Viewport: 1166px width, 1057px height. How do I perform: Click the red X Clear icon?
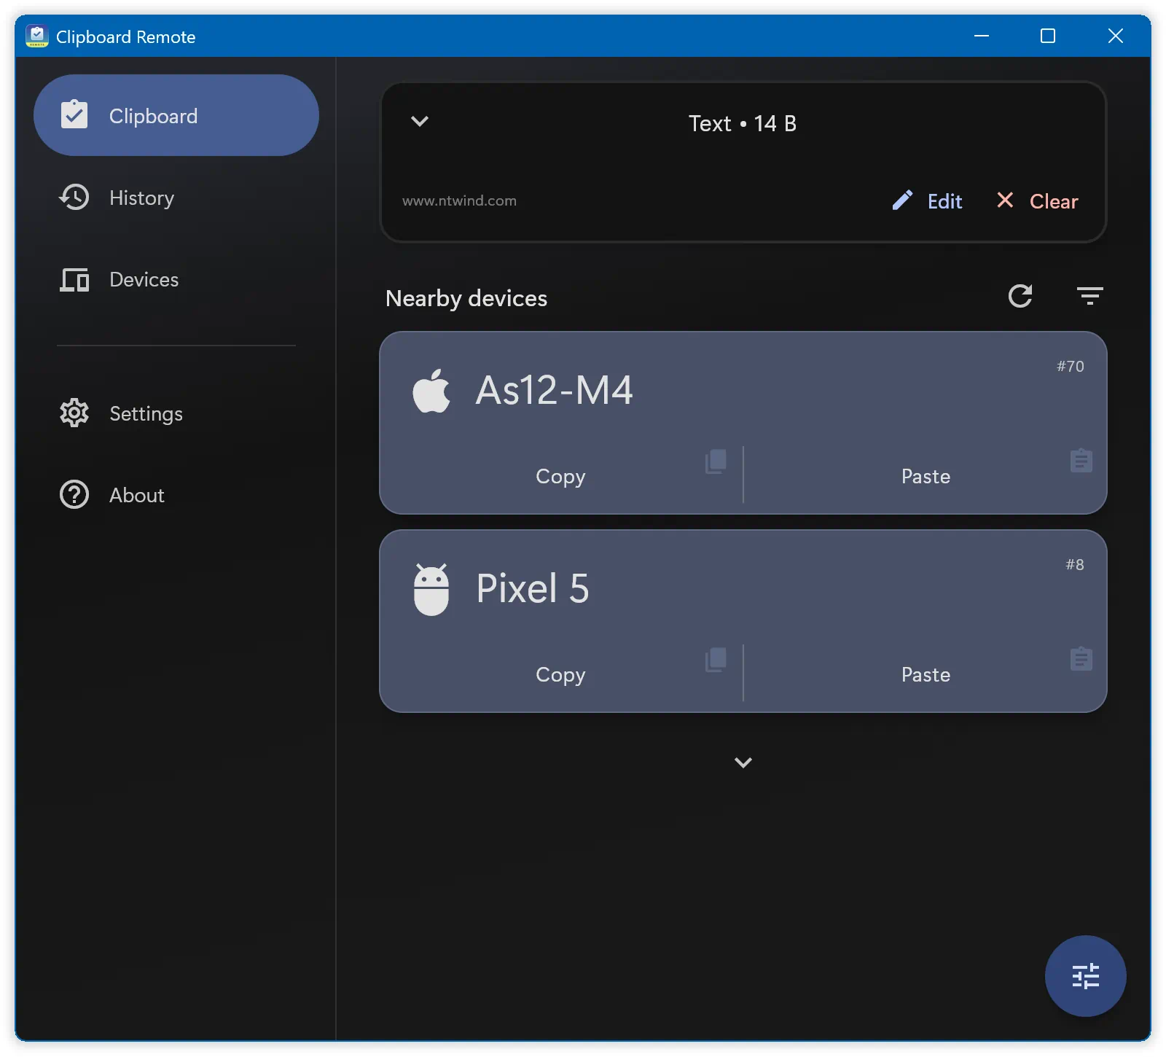click(x=1005, y=200)
